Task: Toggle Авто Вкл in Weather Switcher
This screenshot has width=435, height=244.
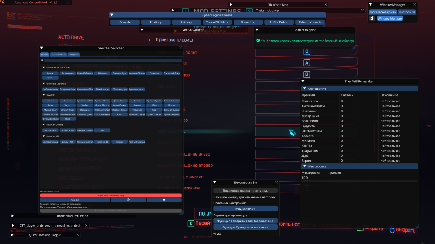Action: point(75,200)
